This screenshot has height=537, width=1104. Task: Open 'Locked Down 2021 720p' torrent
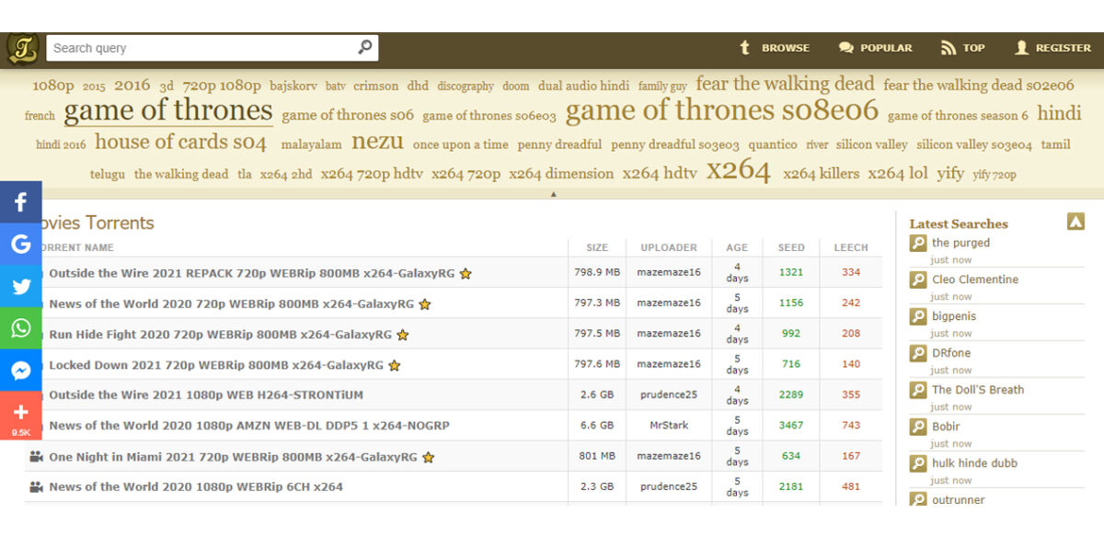216,364
